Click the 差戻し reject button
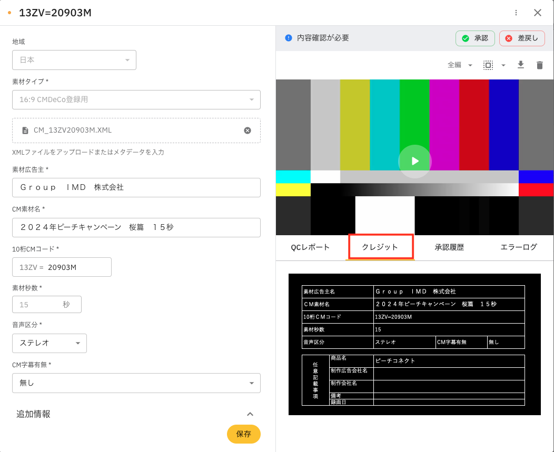 (522, 38)
